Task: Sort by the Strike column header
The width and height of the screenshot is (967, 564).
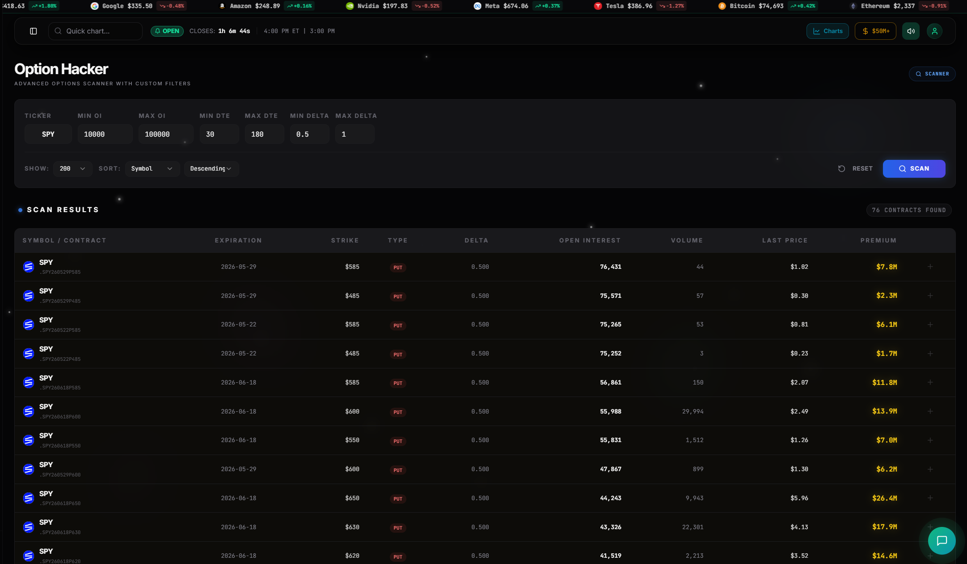Action: (345, 241)
